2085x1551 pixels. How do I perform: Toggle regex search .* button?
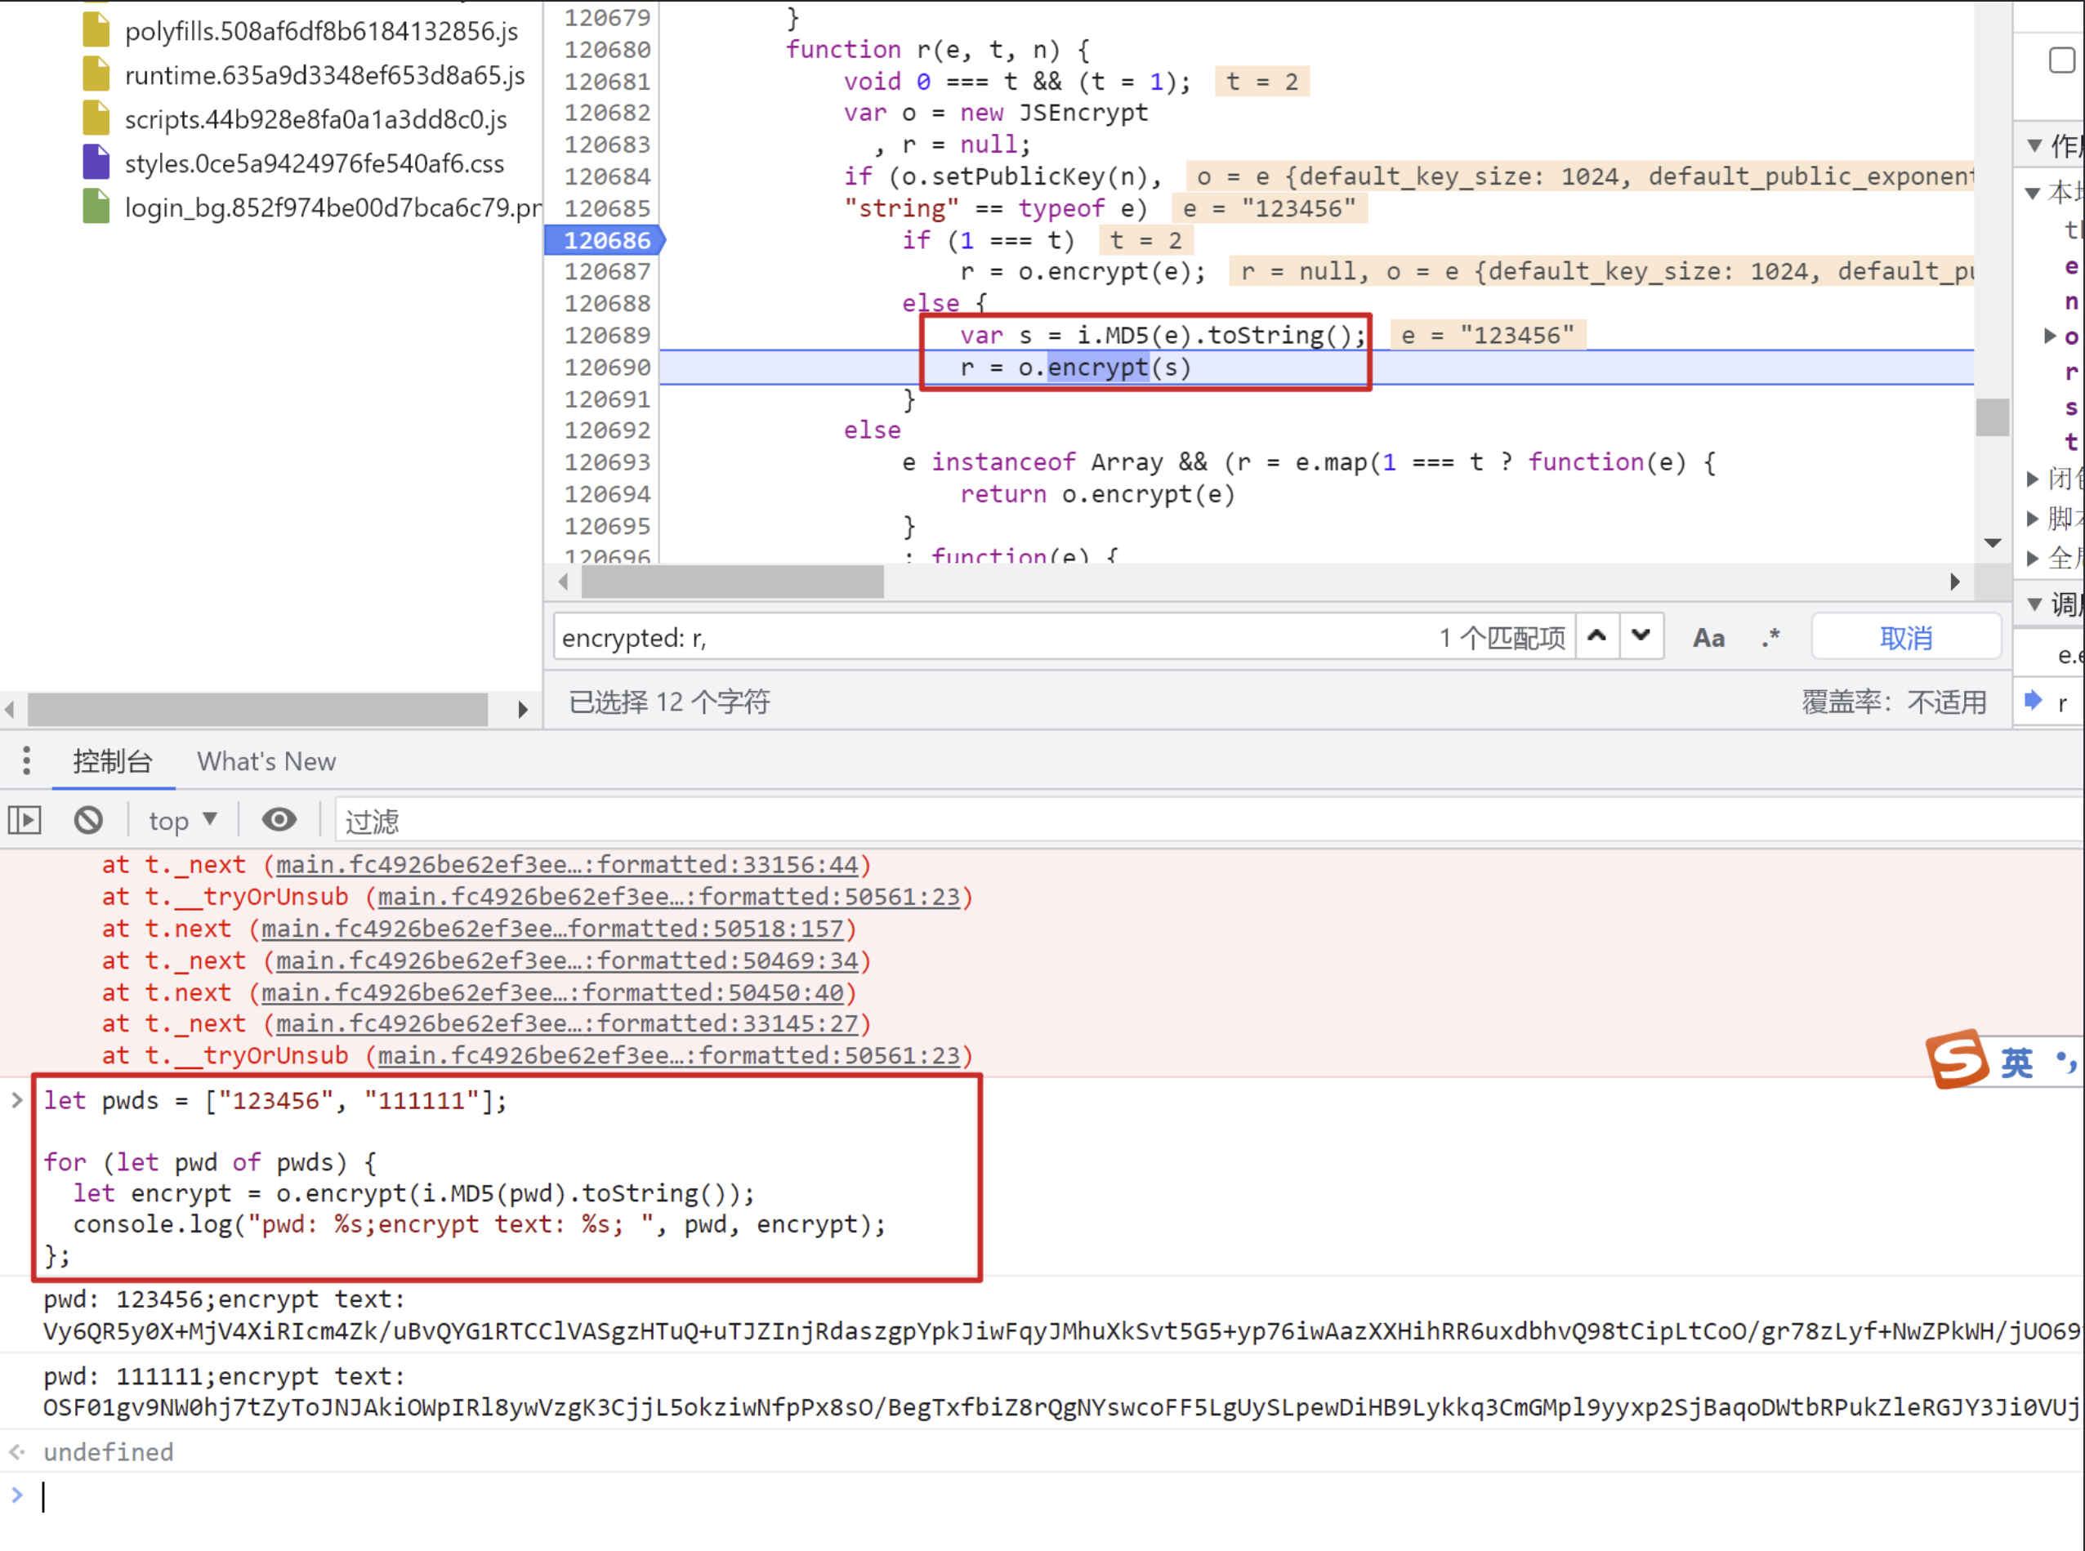pyautogui.click(x=1770, y=639)
